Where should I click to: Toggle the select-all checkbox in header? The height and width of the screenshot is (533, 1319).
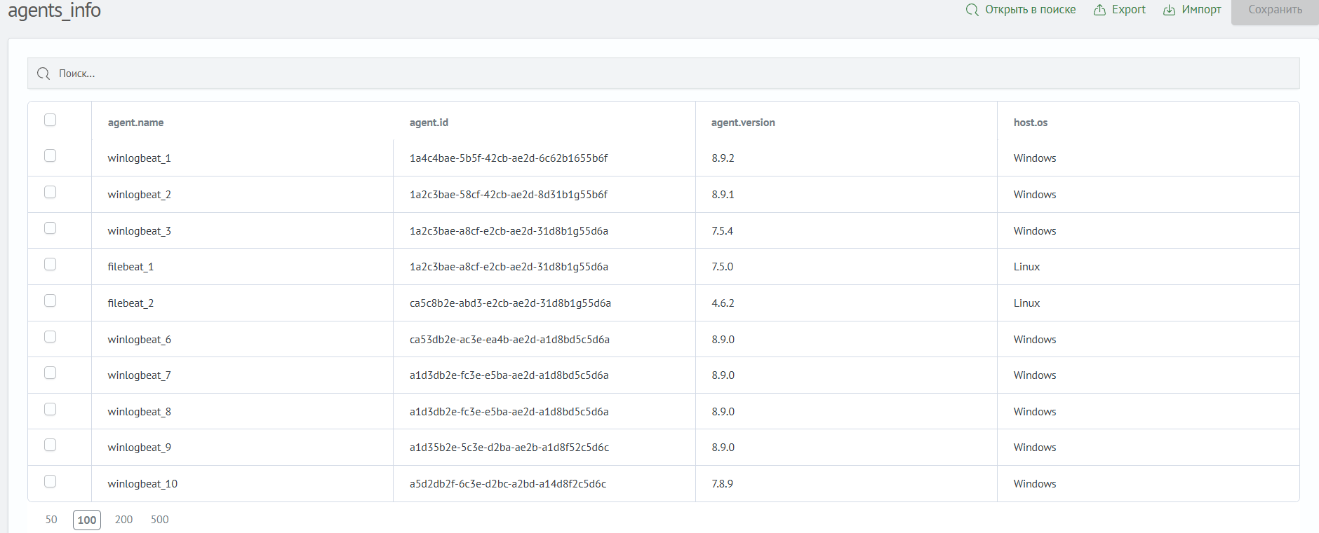click(50, 120)
